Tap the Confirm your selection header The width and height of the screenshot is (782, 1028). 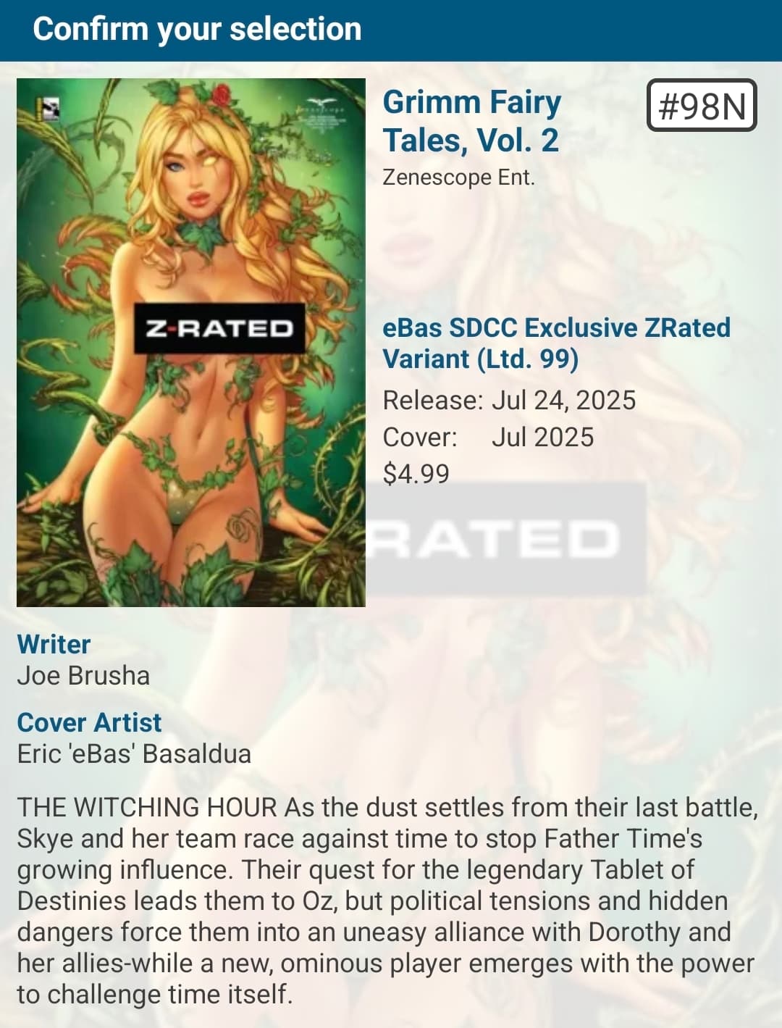[197, 29]
